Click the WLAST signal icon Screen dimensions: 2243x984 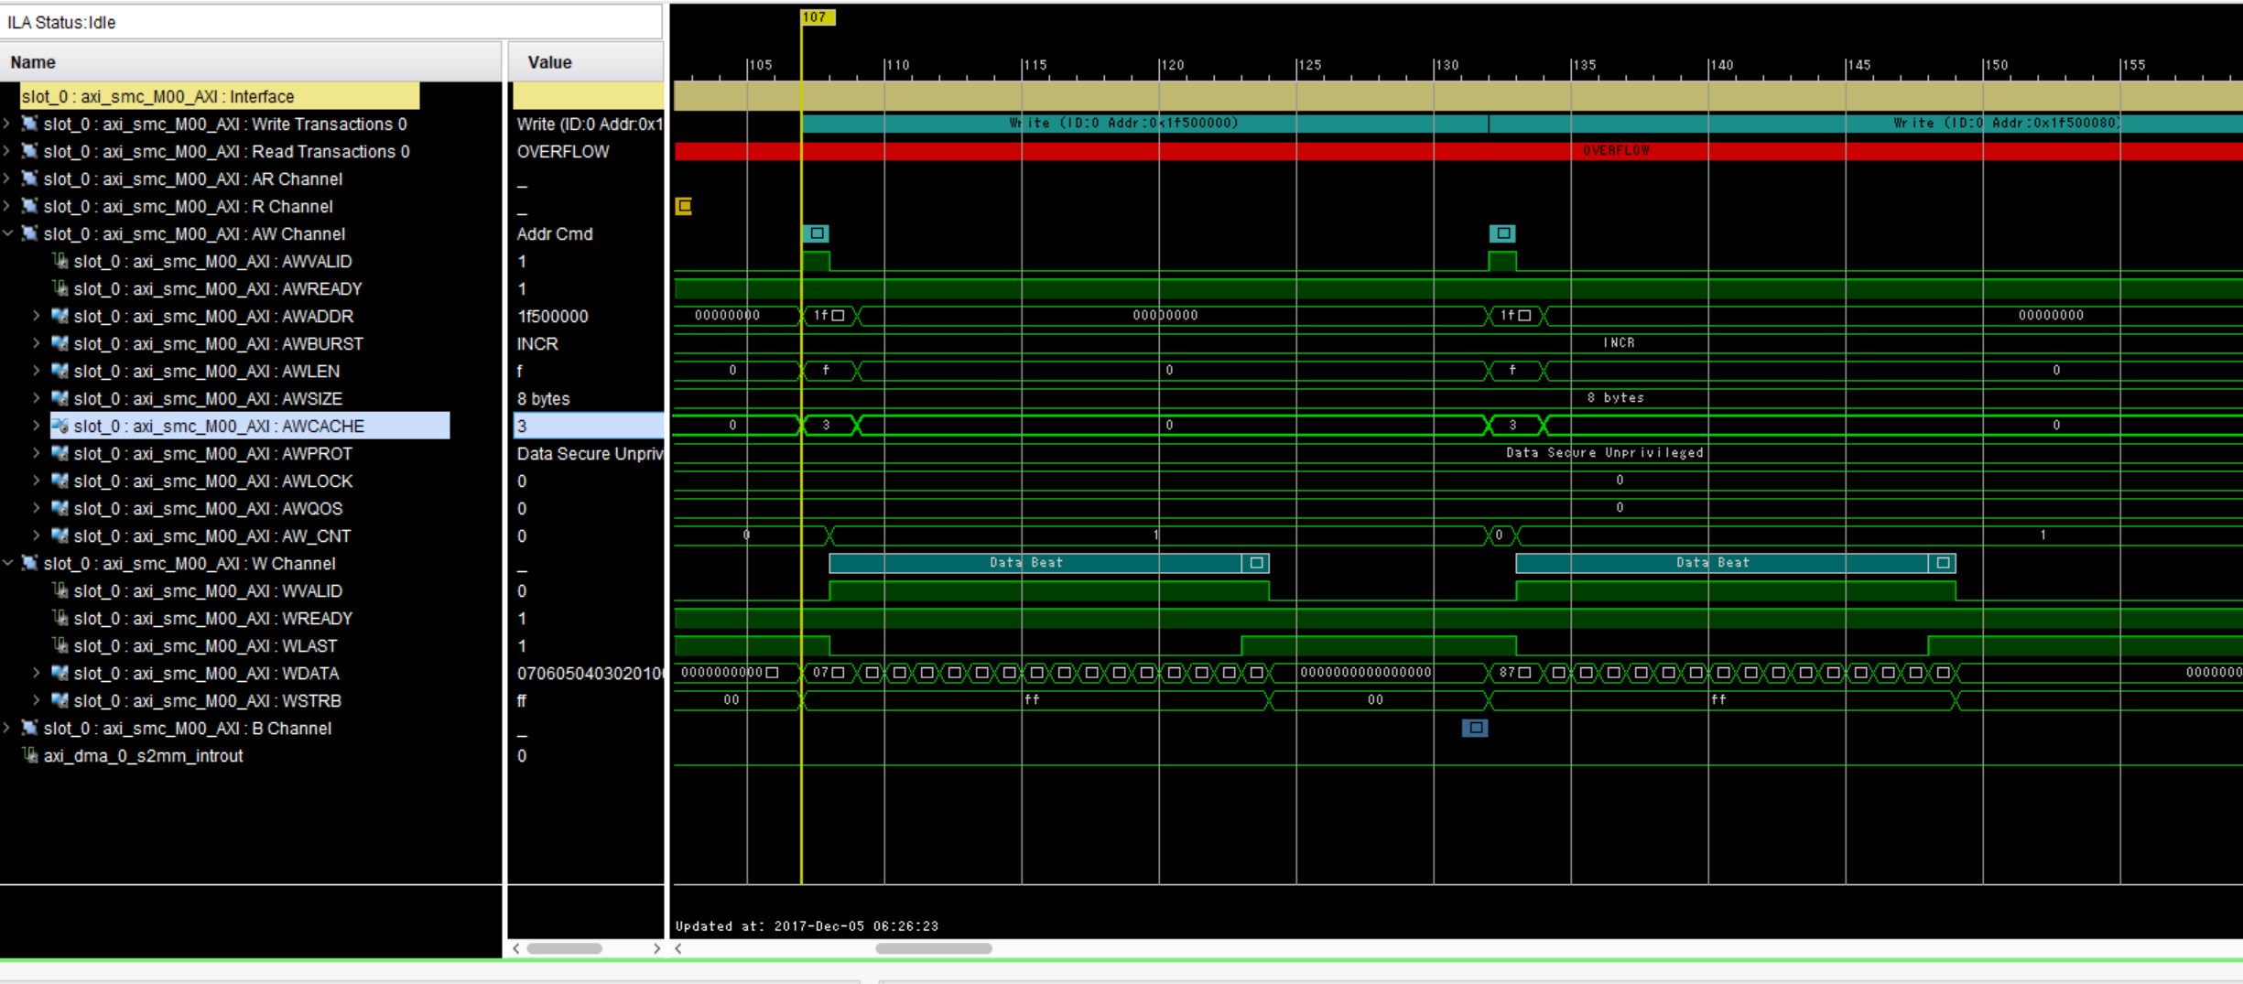click(x=60, y=645)
